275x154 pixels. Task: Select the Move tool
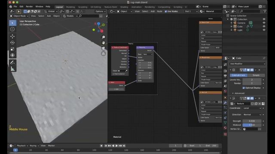tap(12, 36)
